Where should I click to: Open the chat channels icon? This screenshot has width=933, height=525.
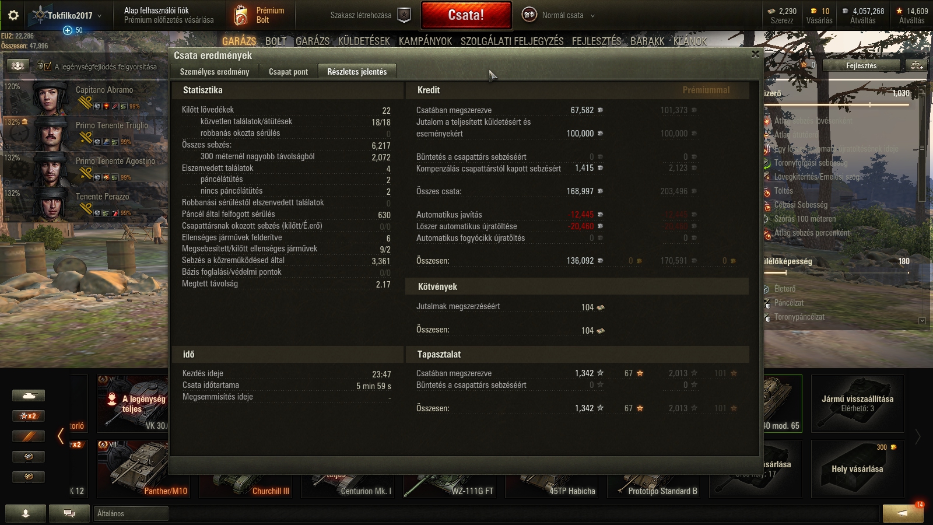(x=69, y=513)
